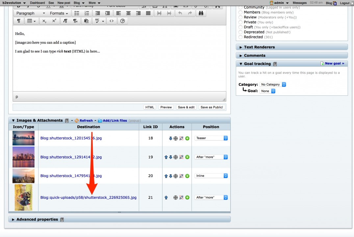Insert a bullet list in the editor
354x237 pixels.
coord(77,13)
